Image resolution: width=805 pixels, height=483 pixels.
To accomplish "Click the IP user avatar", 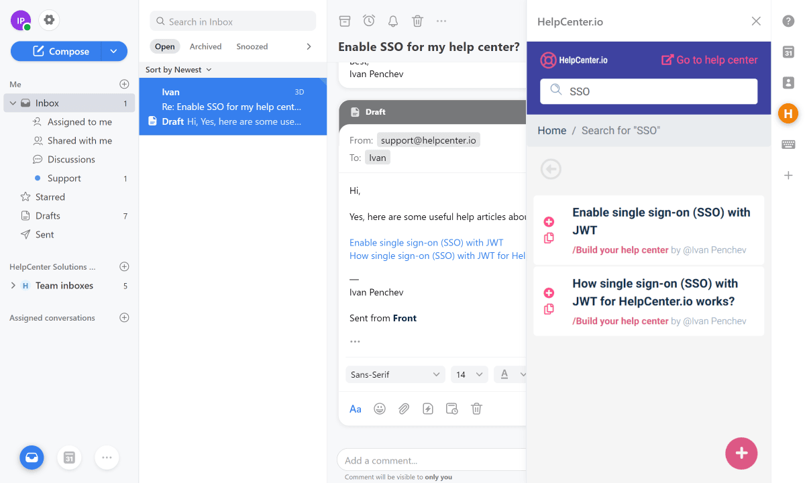I will (21, 20).
